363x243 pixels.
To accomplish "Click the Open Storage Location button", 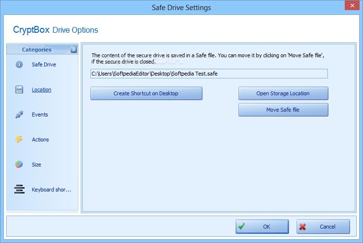I will pos(283,93).
